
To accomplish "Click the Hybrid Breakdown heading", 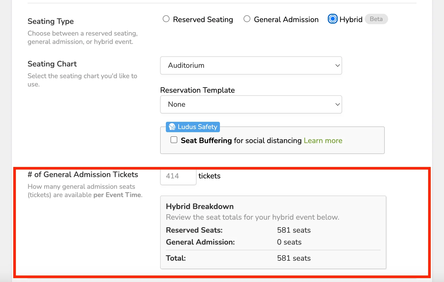I will (x=200, y=206).
